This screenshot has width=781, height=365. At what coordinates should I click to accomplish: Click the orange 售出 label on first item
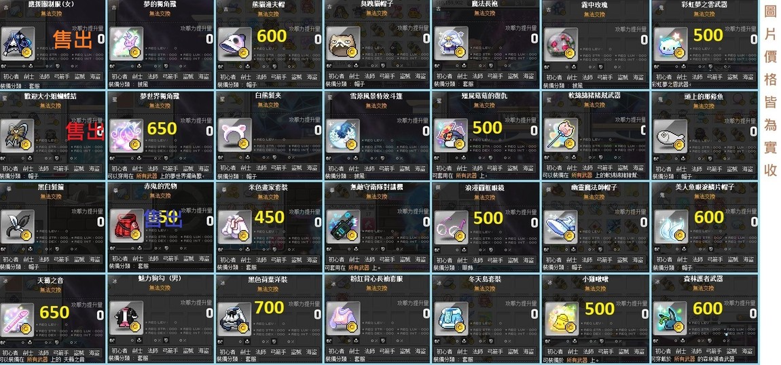pos(73,39)
